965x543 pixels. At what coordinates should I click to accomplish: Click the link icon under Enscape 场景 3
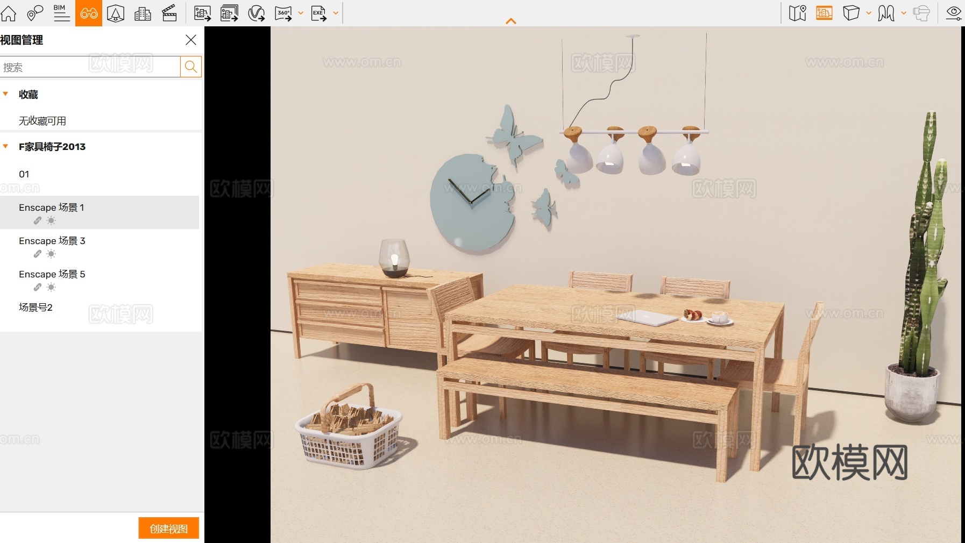click(x=38, y=254)
